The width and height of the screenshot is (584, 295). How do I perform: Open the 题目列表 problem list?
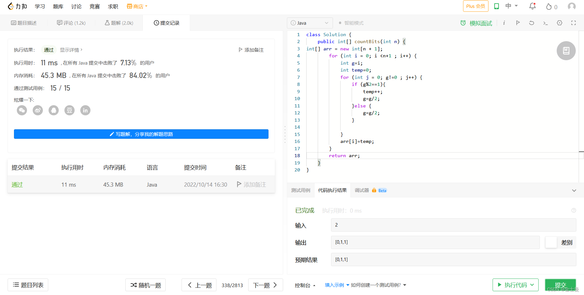tap(28, 285)
